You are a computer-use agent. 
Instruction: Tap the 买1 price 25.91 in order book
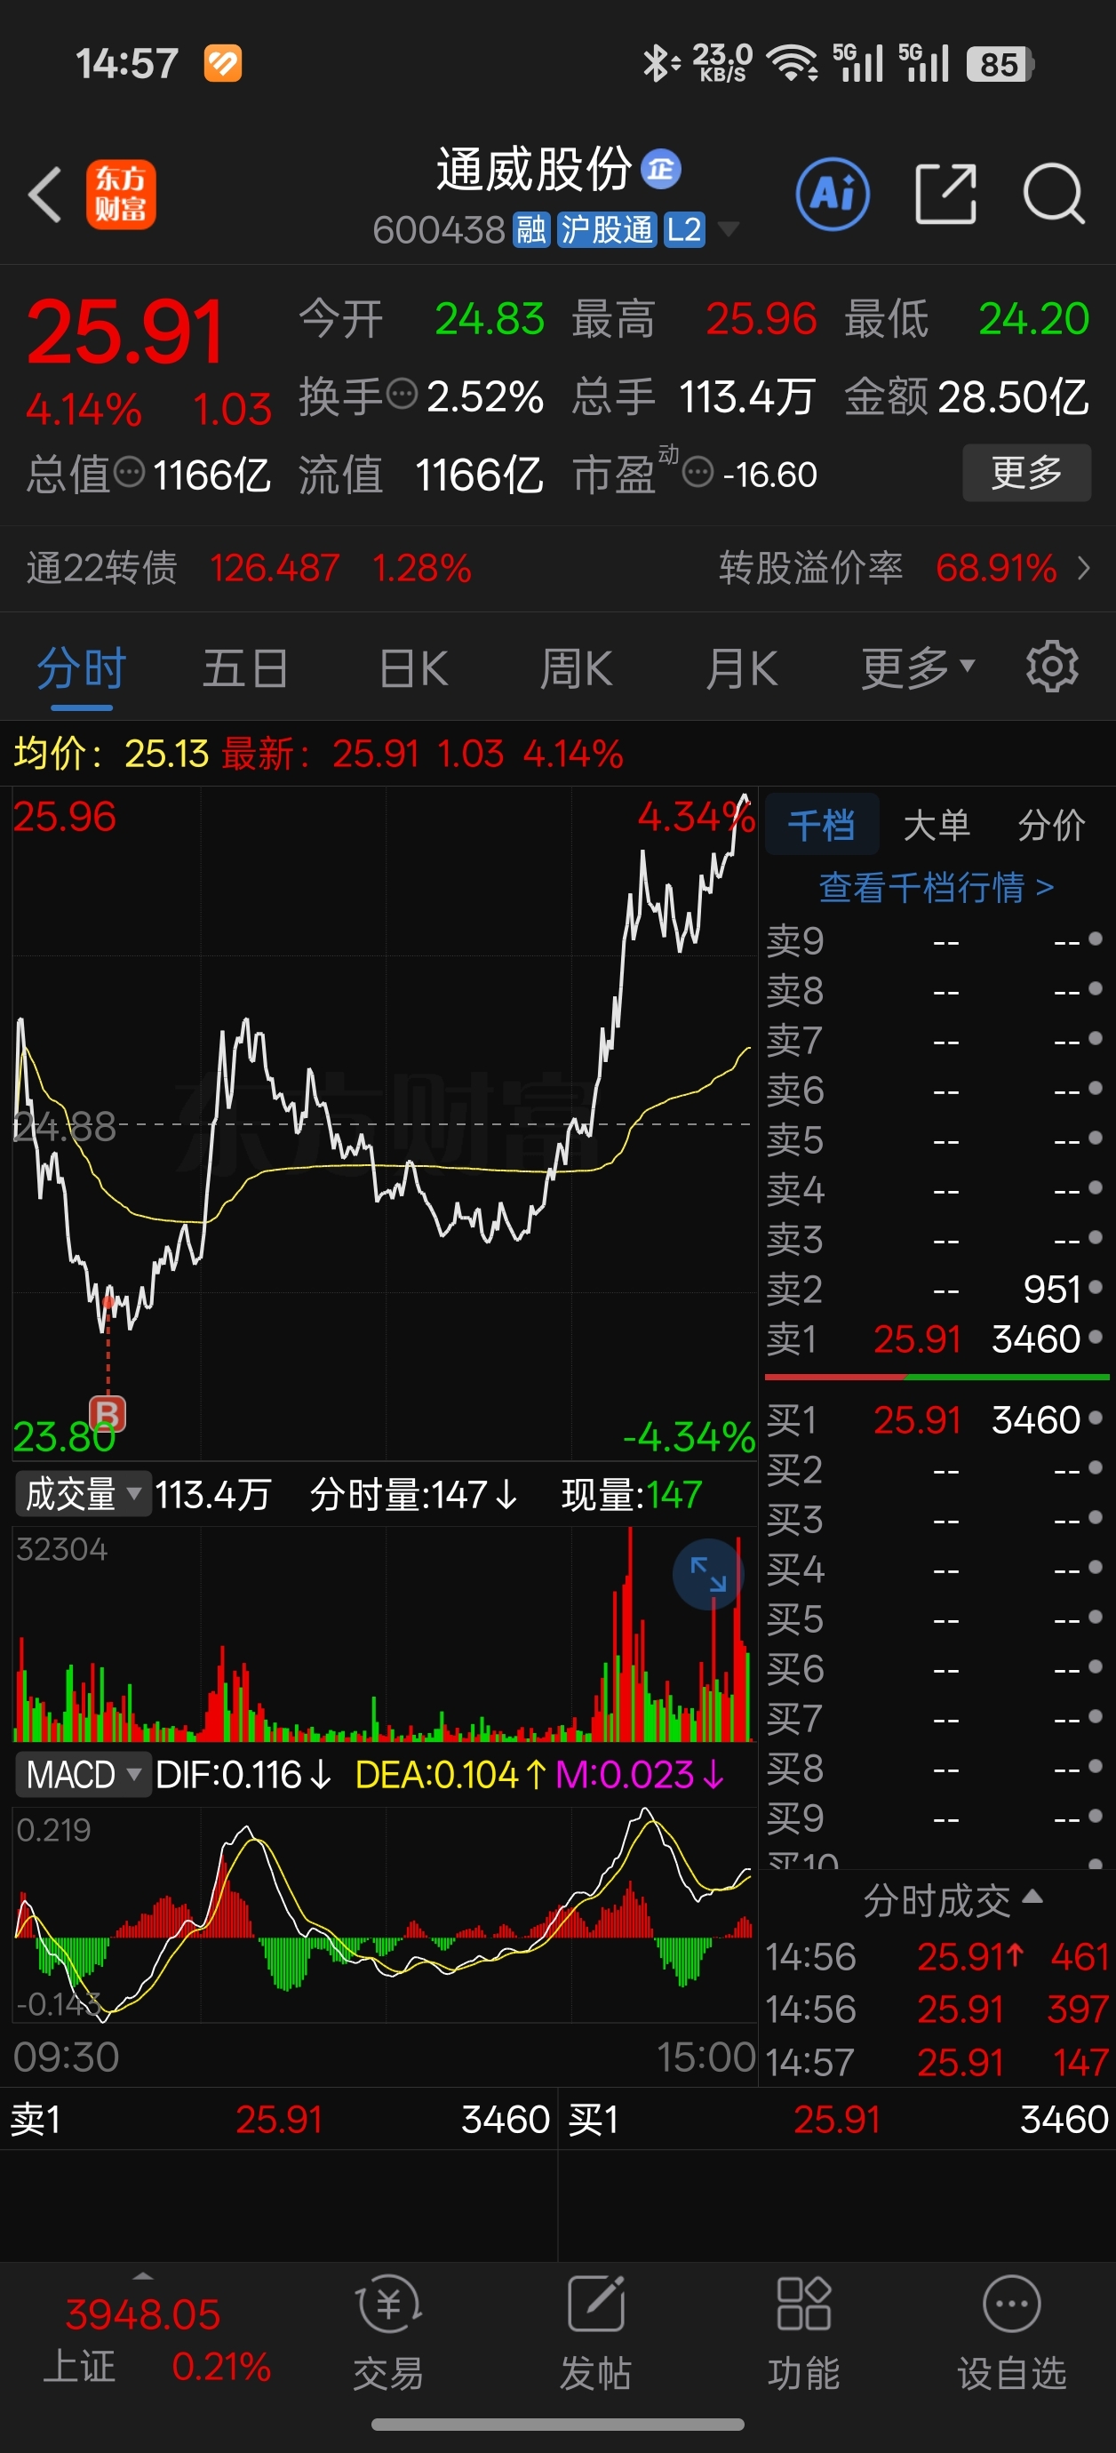pos(917,1420)
